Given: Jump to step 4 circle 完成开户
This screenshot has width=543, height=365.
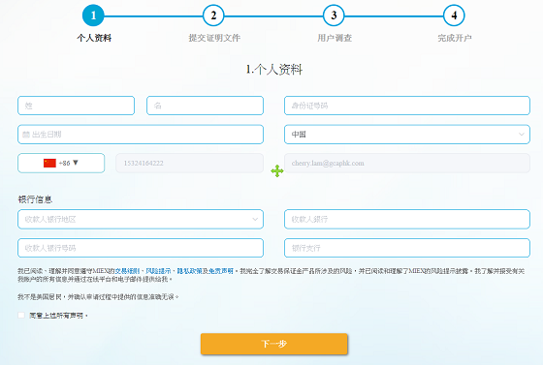Looking at the screenshot, I should (x=454, y=15).
